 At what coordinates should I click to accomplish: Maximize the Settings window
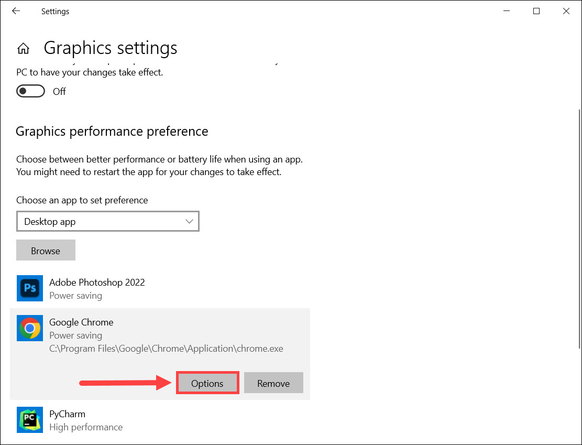tap(536, 11)
